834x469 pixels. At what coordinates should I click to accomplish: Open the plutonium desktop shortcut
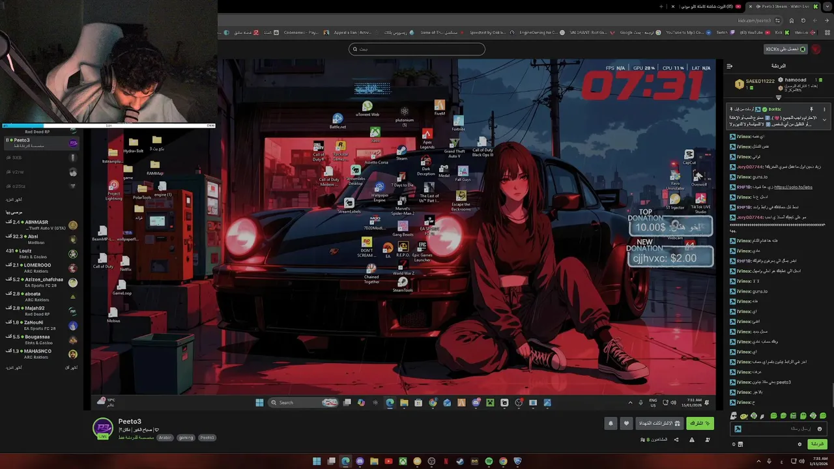coord(405,117)
